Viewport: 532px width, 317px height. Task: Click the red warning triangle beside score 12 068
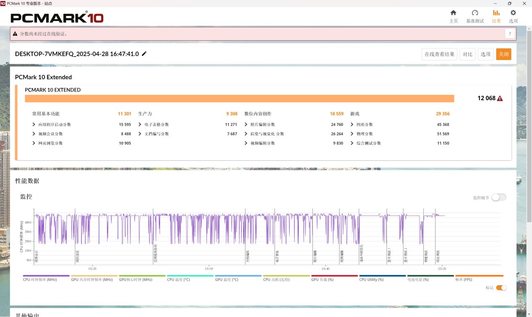pyautogui.click(x=500, y=99)
